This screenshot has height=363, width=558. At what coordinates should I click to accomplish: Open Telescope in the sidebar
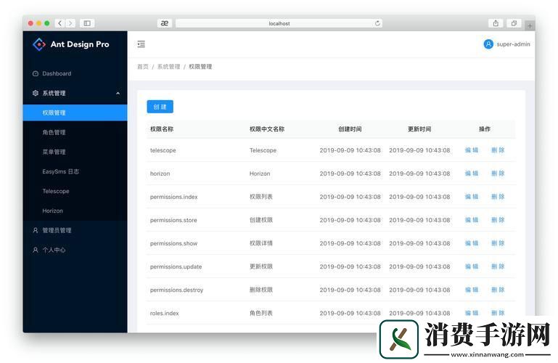click(x=75, y=191)
